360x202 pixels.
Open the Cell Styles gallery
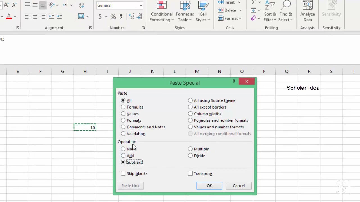point(203,11)
